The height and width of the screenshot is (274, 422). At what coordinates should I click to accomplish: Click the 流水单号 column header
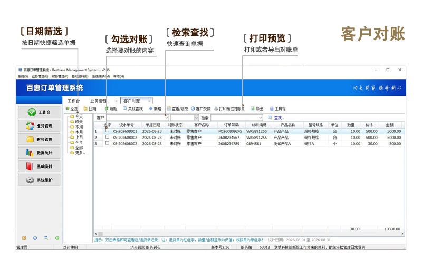tap(127, 125)
